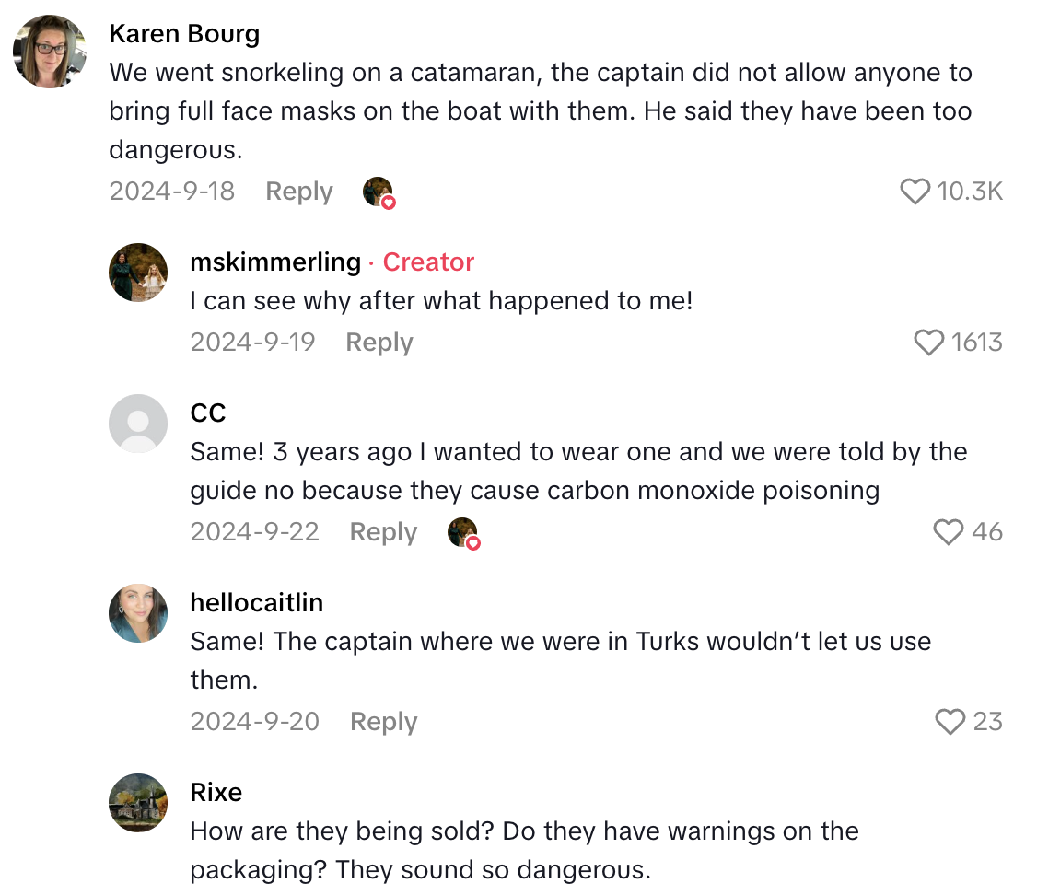
Task: Like Karen Bourg's comment with the heart icon
Action: (x=915, y=192)
